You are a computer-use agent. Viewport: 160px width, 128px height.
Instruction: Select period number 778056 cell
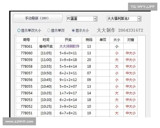[27, 80]
